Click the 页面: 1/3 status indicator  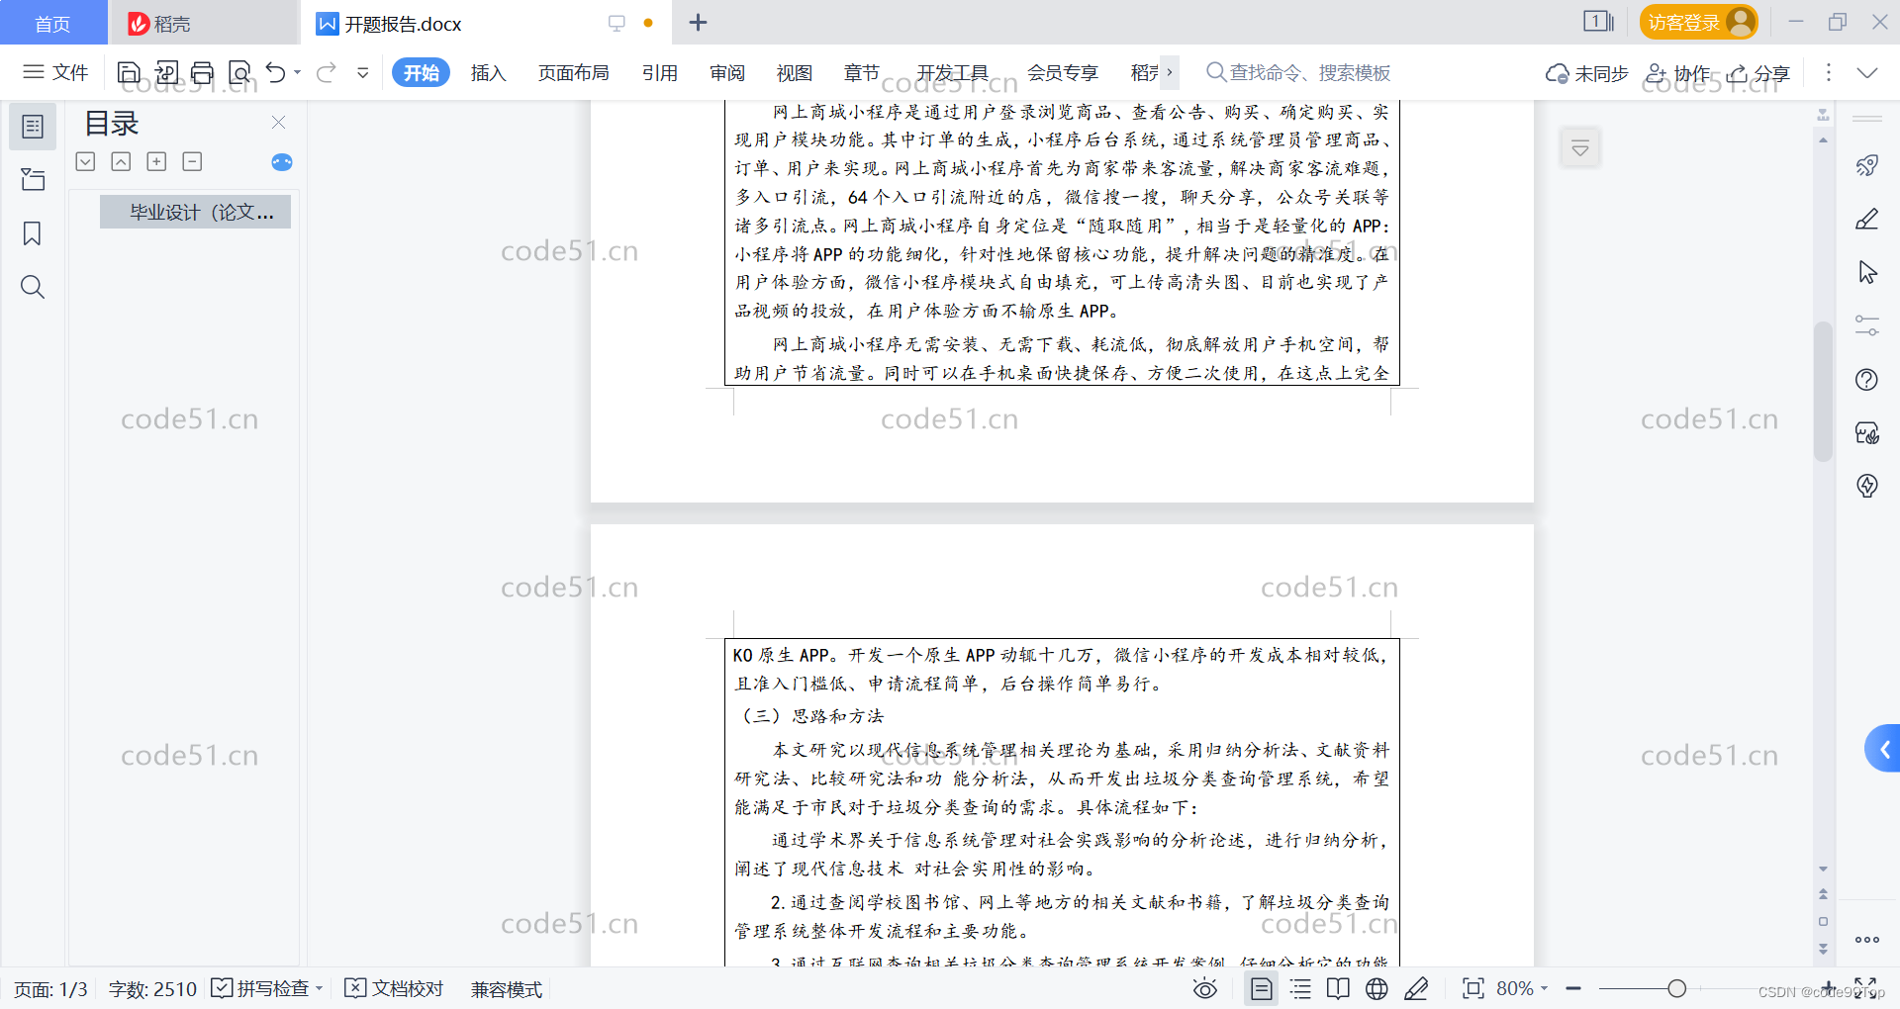(50, 989)
